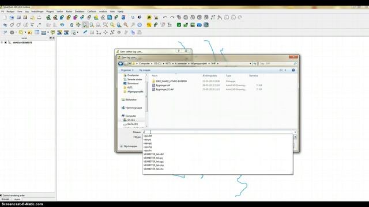Screen dimensions: 369x207
Task: Redo the last edit
Action: click(172, 17)
